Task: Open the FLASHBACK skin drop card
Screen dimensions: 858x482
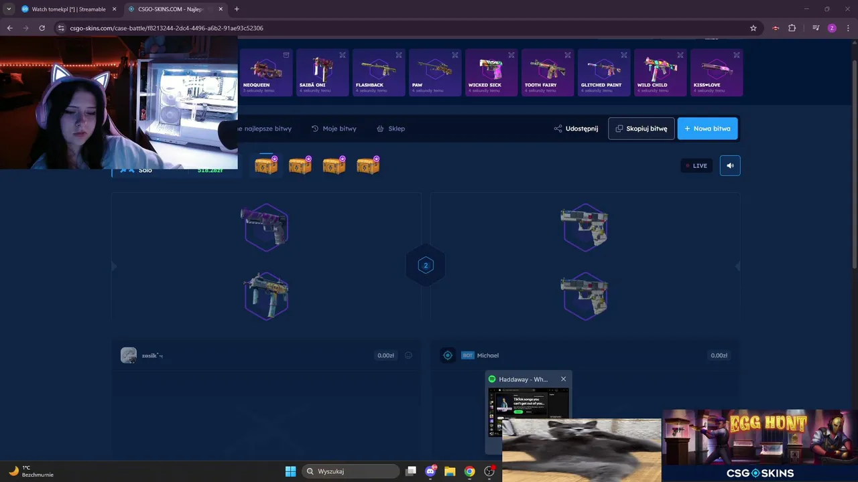Action: click(379, 72)
